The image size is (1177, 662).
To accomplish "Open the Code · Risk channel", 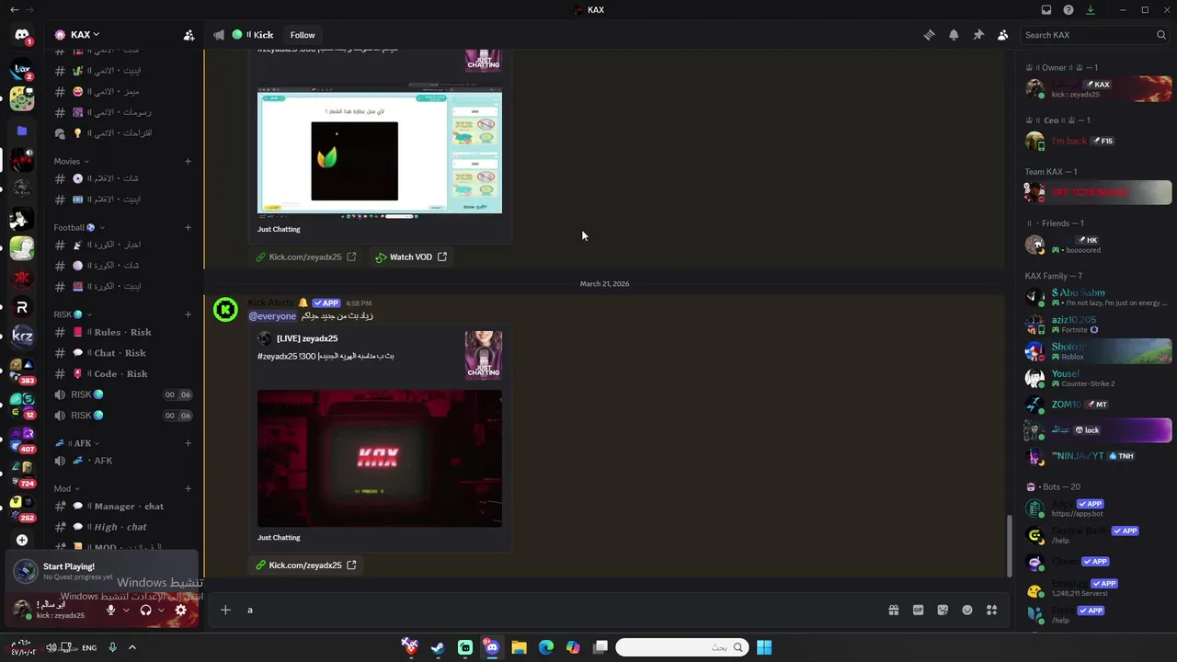I will coord(123,374).
